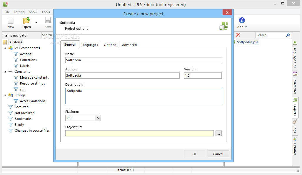Click the Open folder toolbar icon
The height and width of the screenshot is (175, 302).
pyautogui.click(x=26, y=20)
